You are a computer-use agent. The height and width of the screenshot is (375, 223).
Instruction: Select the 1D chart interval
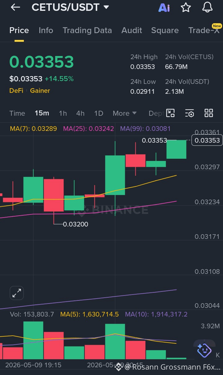[98, 113]
